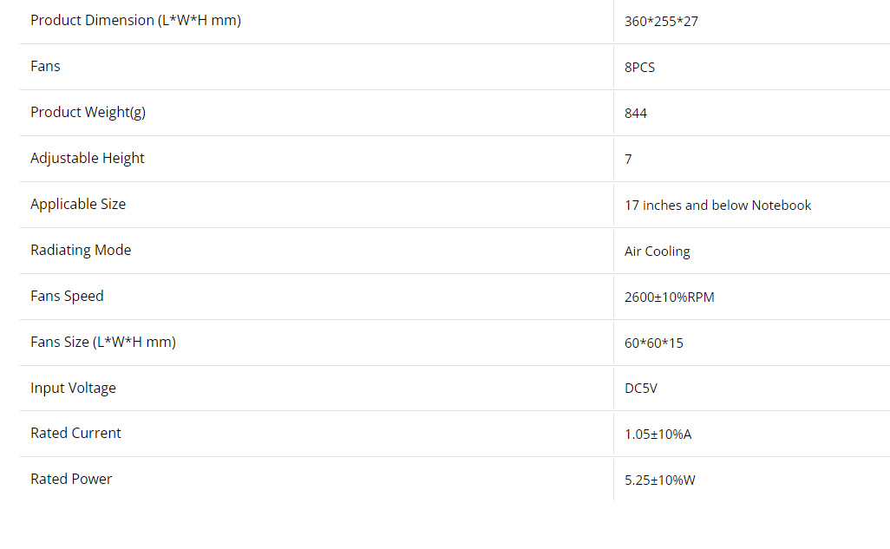Select the 60*60*15 fan size value
The width and height of the screenshot is (890, 549).
point(653,343)
